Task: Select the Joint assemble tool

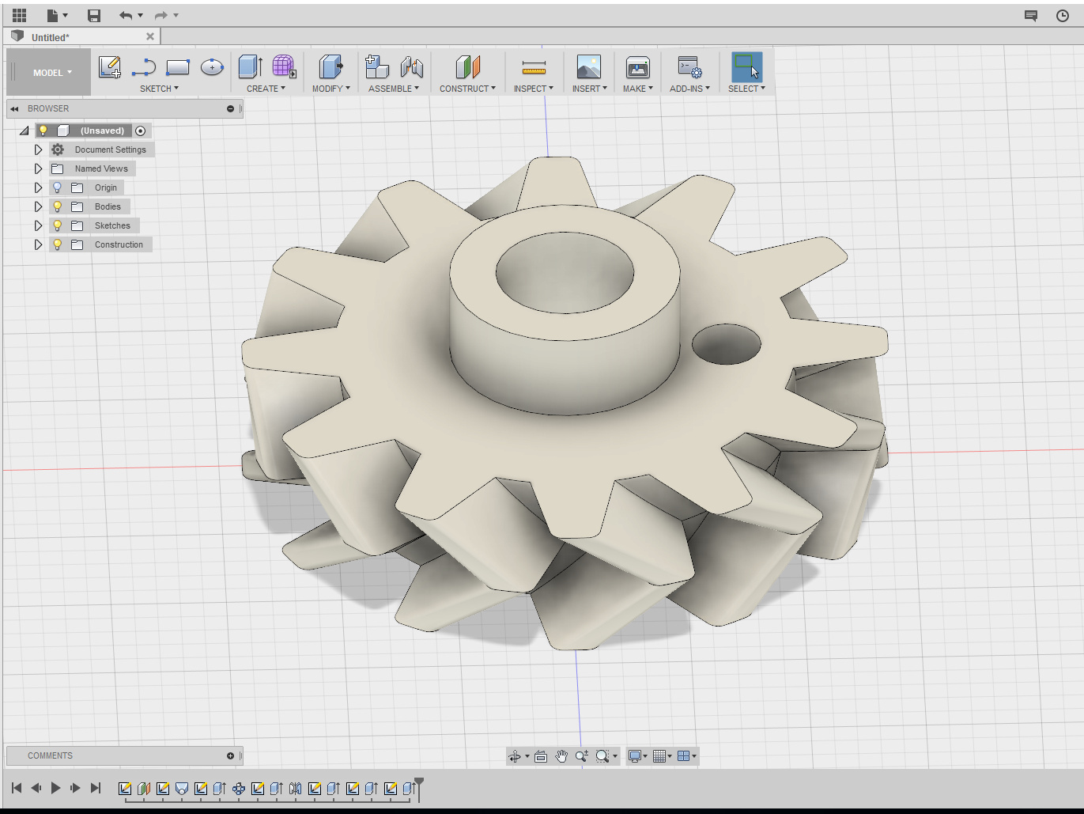Action: [x=412, y=67]
